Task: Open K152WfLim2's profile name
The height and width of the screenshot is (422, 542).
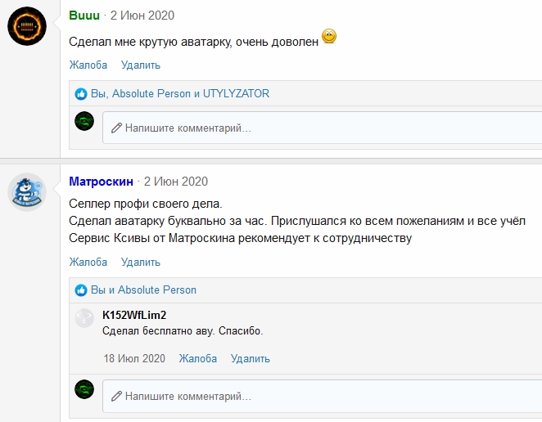Action: tap(134, 315)
